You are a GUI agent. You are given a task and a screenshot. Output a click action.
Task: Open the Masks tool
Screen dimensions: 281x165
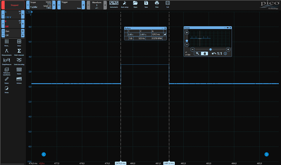[19, 71]
